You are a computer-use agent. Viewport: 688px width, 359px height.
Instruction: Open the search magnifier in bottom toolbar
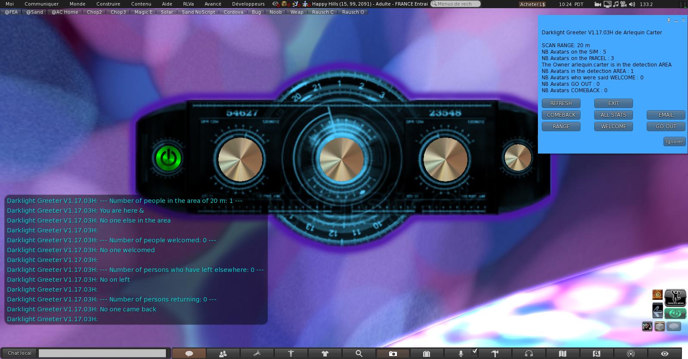click(359, 353)
